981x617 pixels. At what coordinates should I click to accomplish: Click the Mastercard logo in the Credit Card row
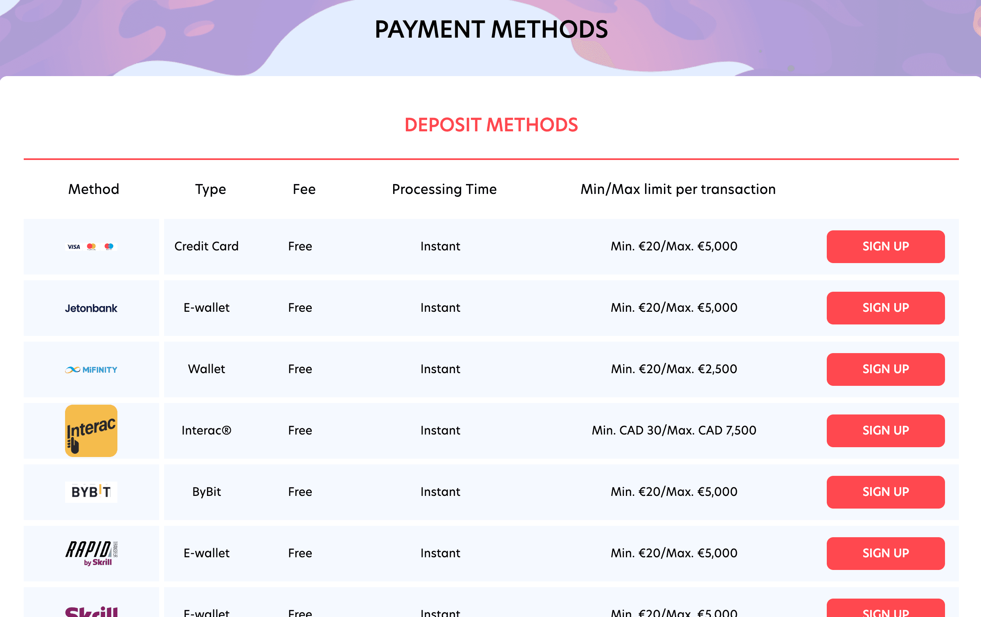tap(92, 246)
